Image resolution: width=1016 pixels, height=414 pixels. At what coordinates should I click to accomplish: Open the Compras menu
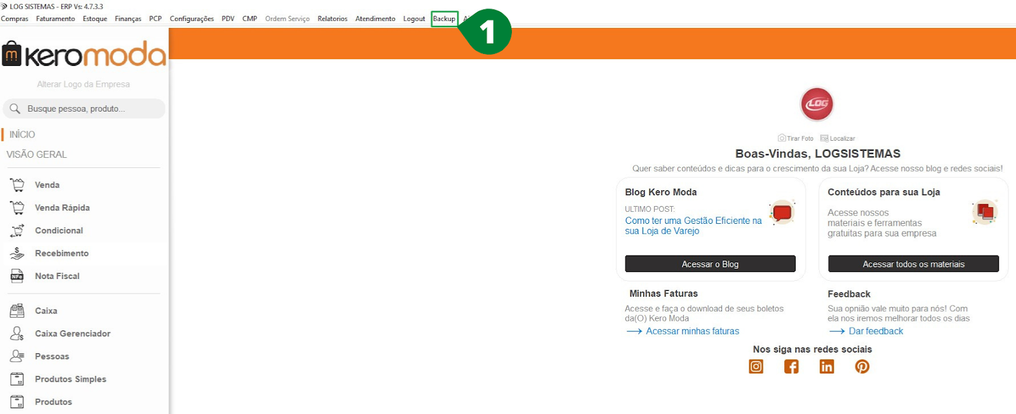[15, 19]
